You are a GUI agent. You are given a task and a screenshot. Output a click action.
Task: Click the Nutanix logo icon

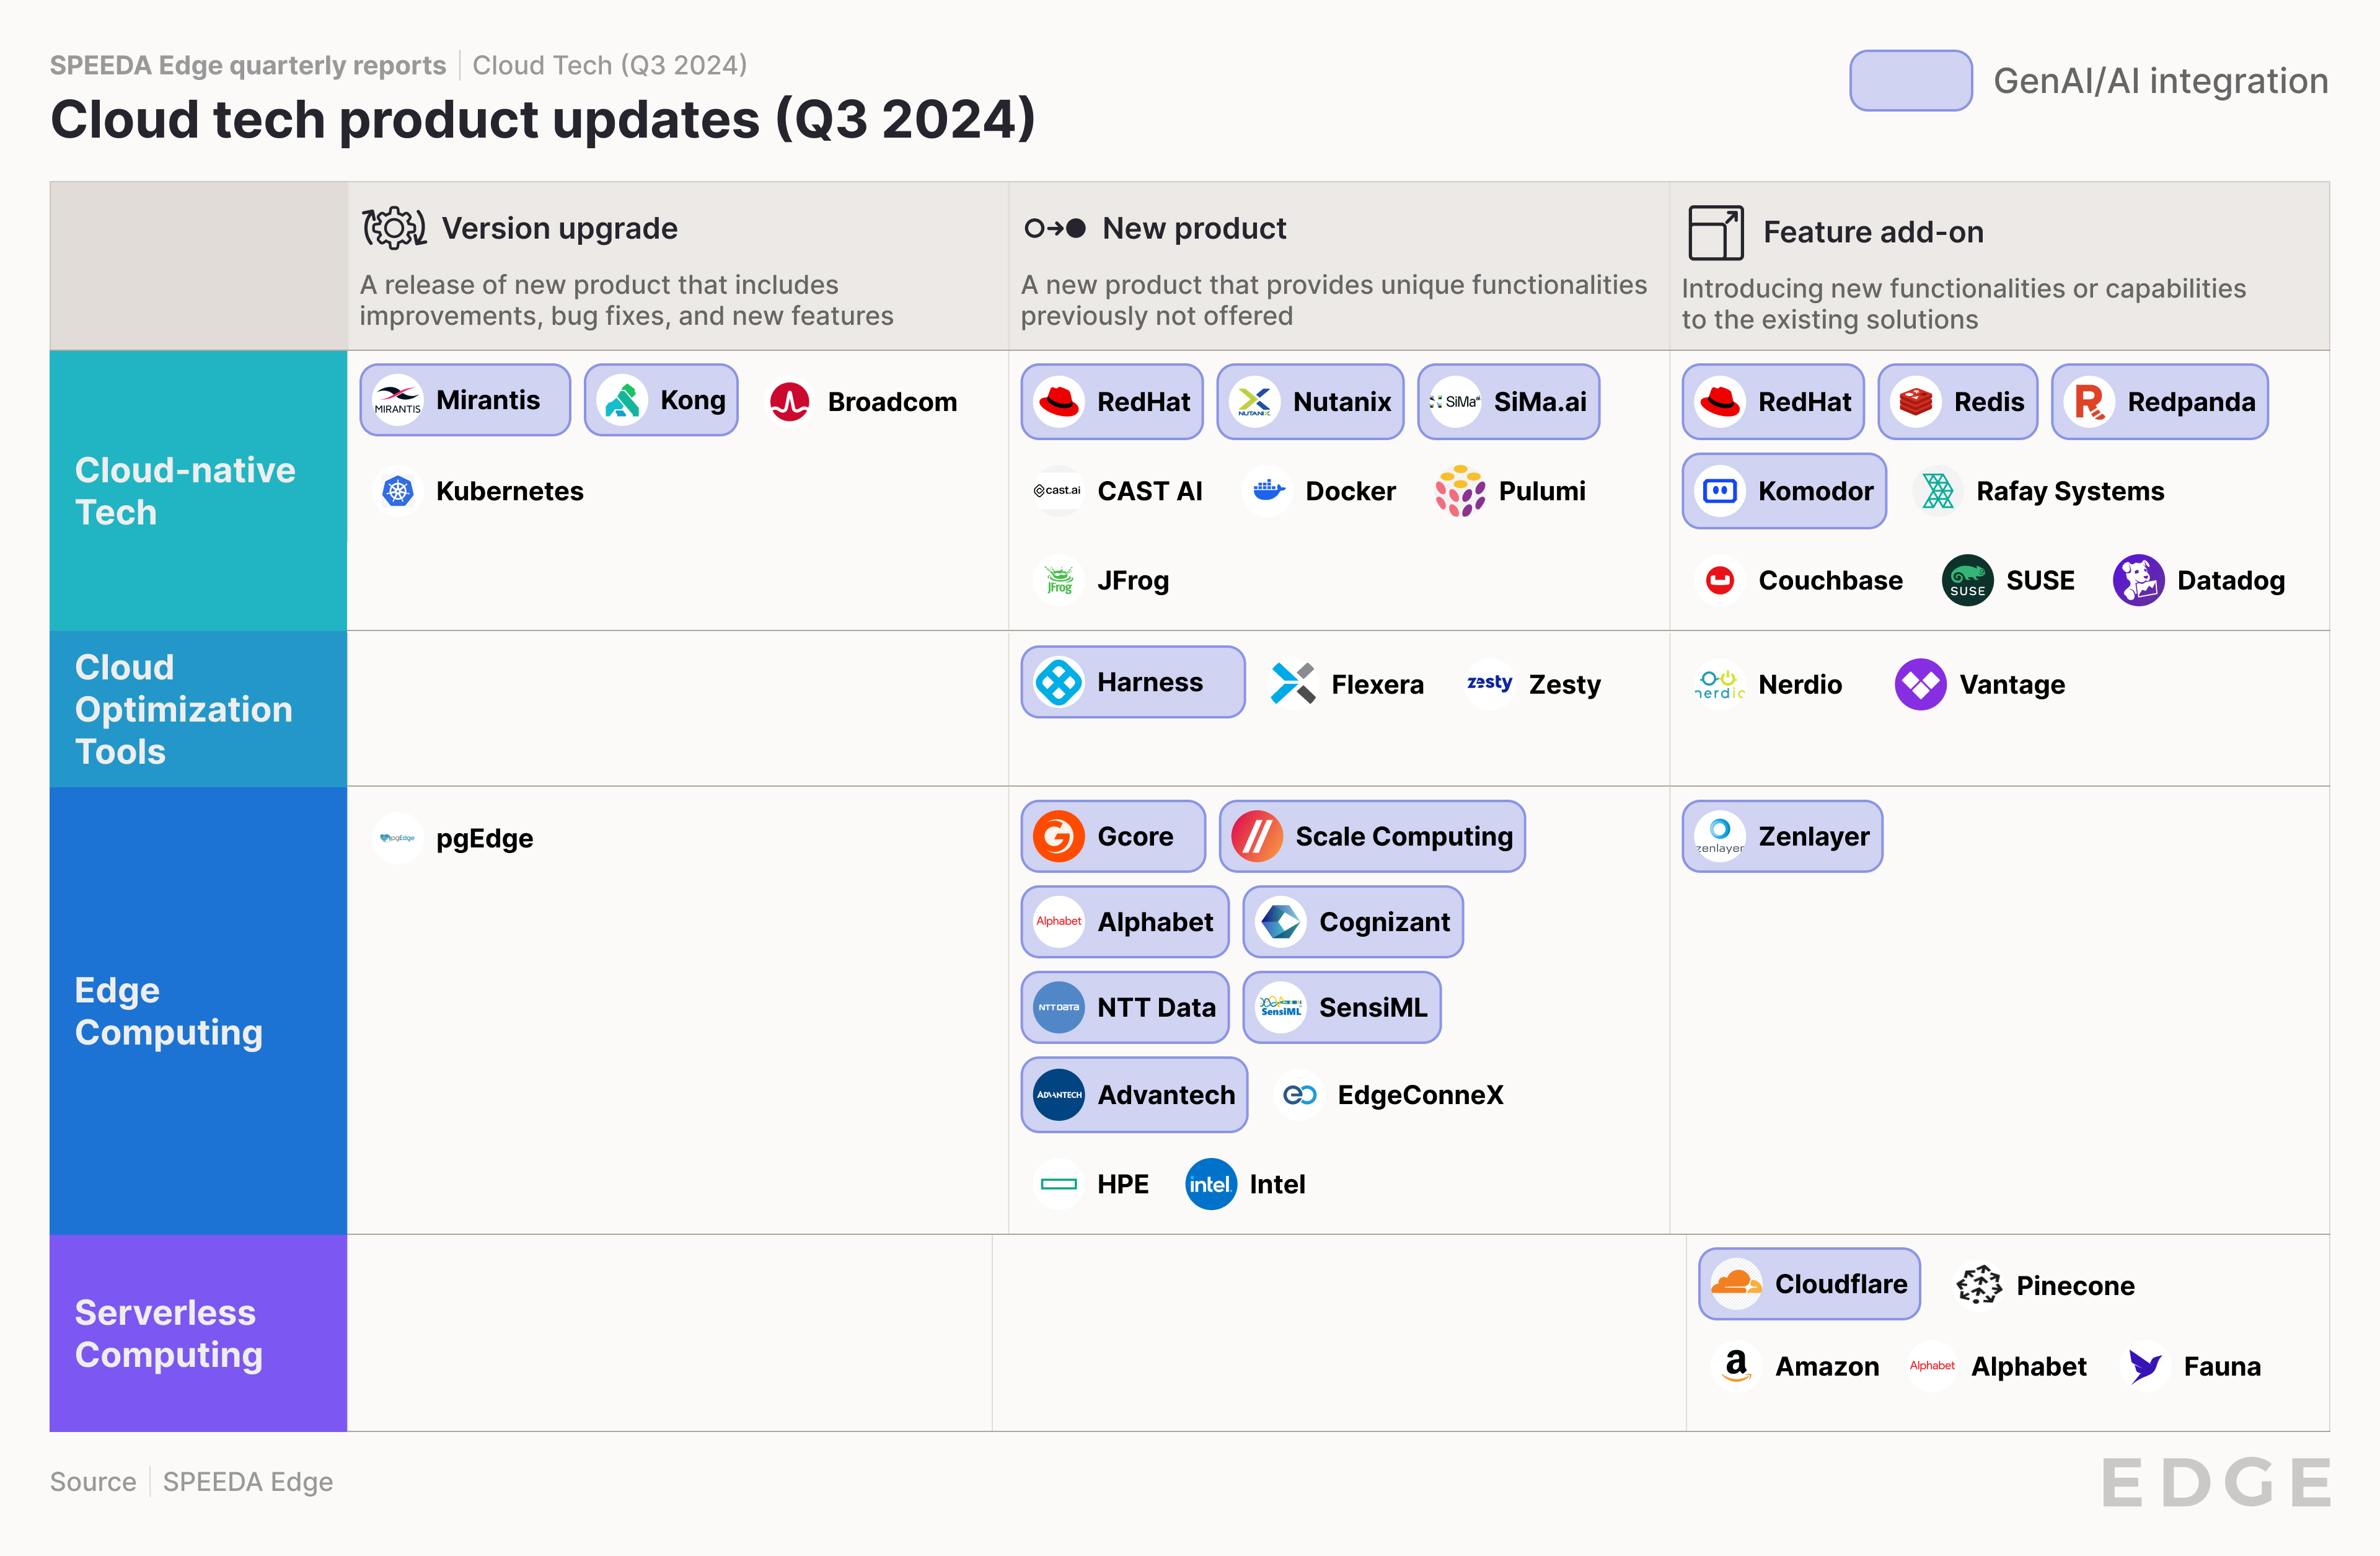coord(1255,402)
